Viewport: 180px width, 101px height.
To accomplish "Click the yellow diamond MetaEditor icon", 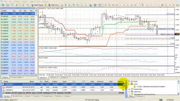I will pyautogui.click(x=46, y=5).
